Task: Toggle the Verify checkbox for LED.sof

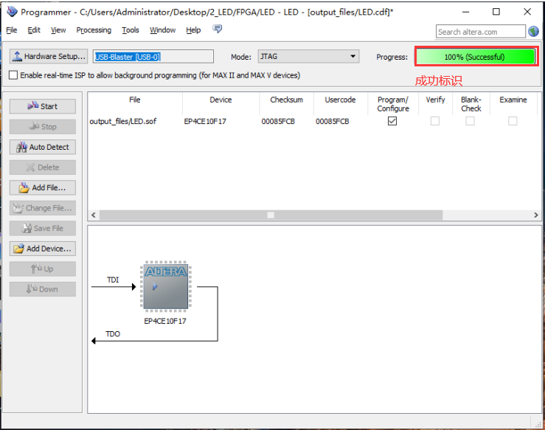Action: click(x=435, y=121)
